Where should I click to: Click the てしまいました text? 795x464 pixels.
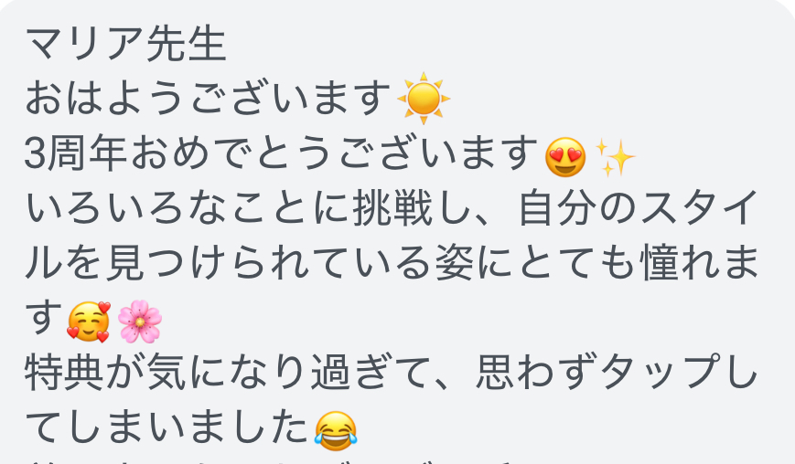(167, 428)
